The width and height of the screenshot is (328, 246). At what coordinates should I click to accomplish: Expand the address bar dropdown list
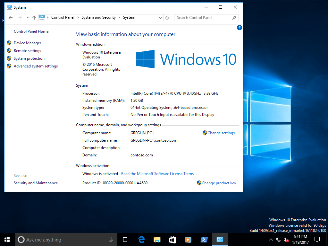[161, 17]
